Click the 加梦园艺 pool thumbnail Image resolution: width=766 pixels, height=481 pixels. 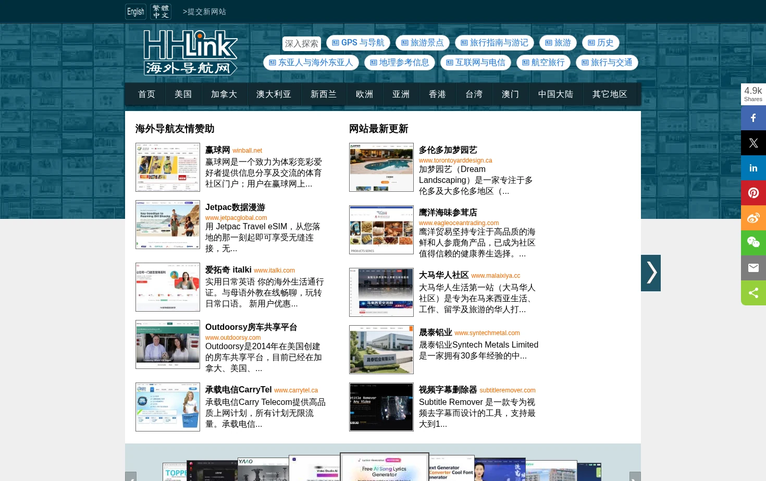pyautogui.click(x=381, y=167)
